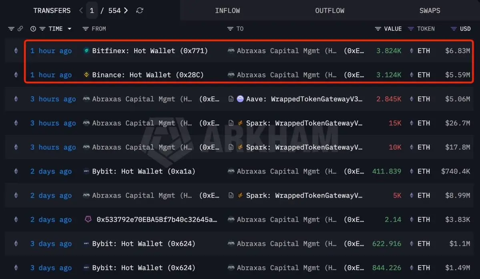Image resolution: width=480 pixels, height=279 pixels.
Task: Click contract document icon in Aave row
Action: pos(231,99)
